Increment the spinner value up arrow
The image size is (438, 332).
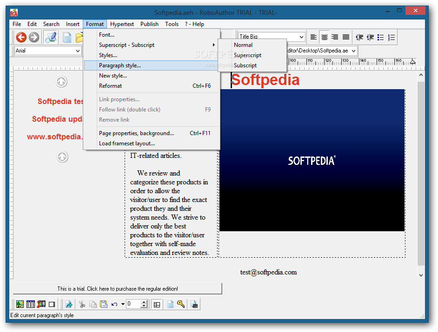144,302
